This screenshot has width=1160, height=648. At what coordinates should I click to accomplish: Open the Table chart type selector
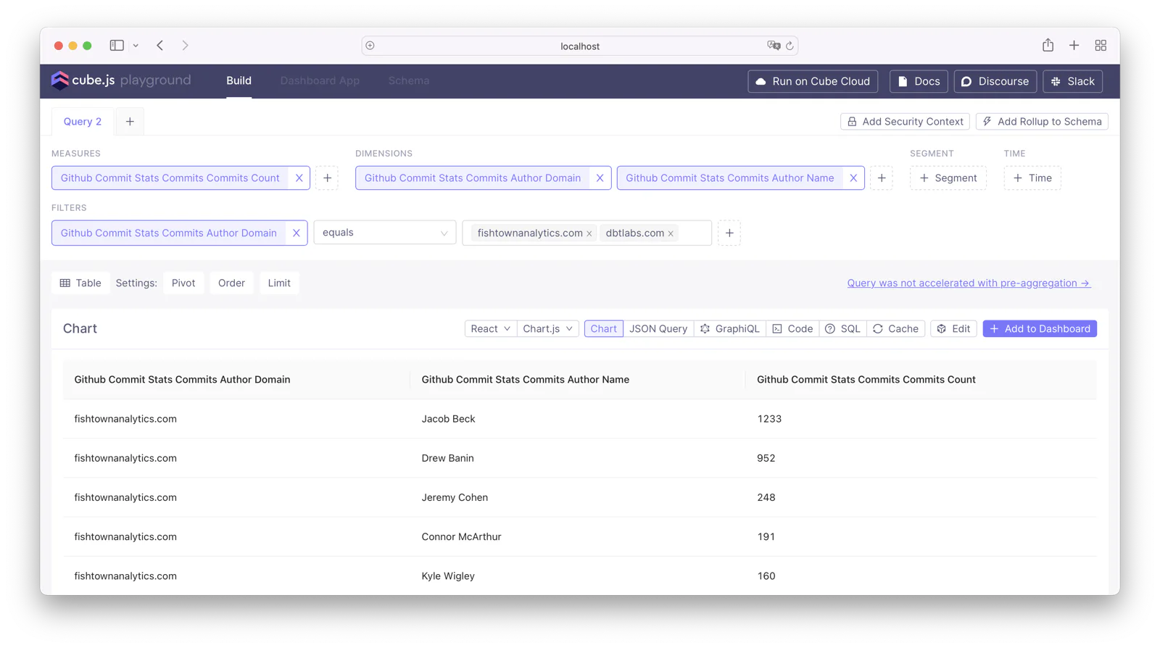coord(80,283)
